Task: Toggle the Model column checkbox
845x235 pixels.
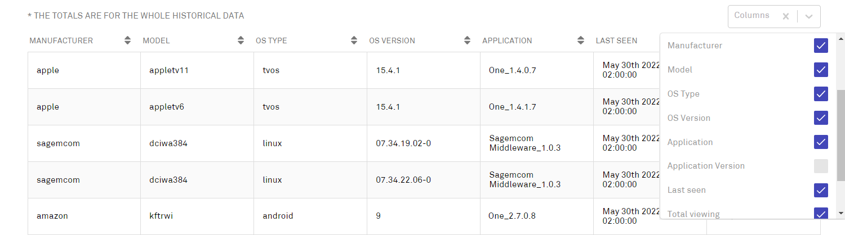Action: [821, 70]
